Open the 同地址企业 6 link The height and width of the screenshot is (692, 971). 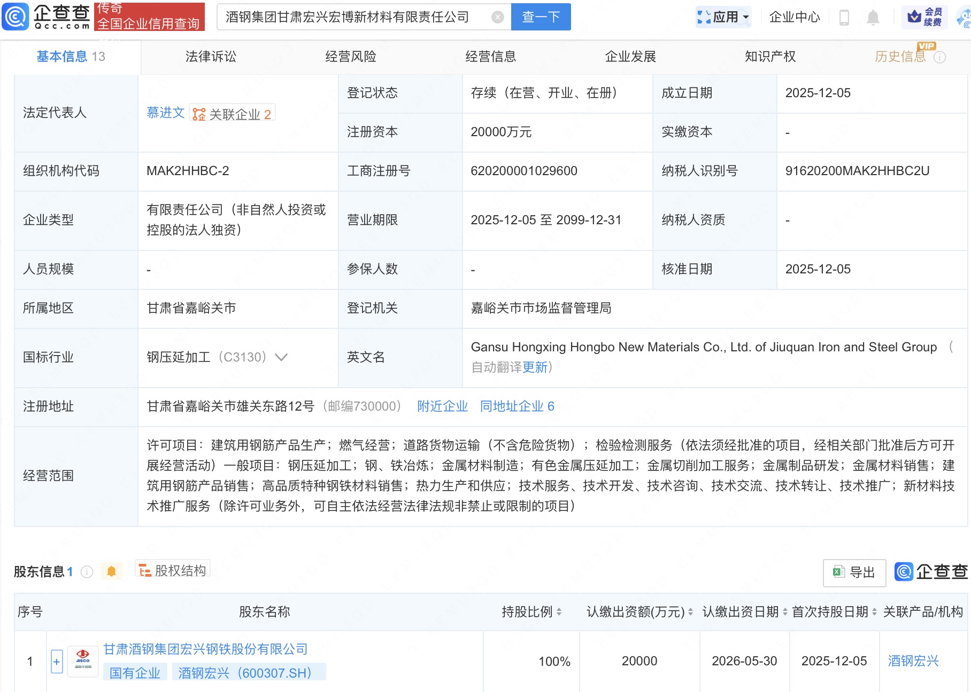point(516,406)
